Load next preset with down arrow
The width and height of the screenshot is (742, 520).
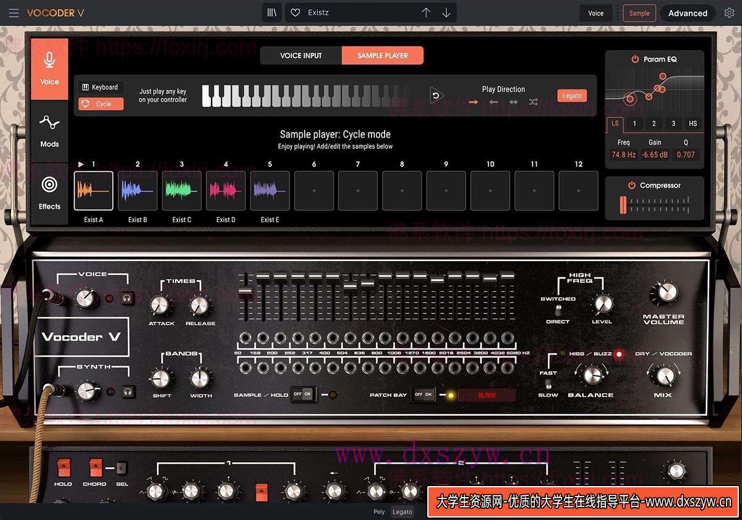click(446, 13)
